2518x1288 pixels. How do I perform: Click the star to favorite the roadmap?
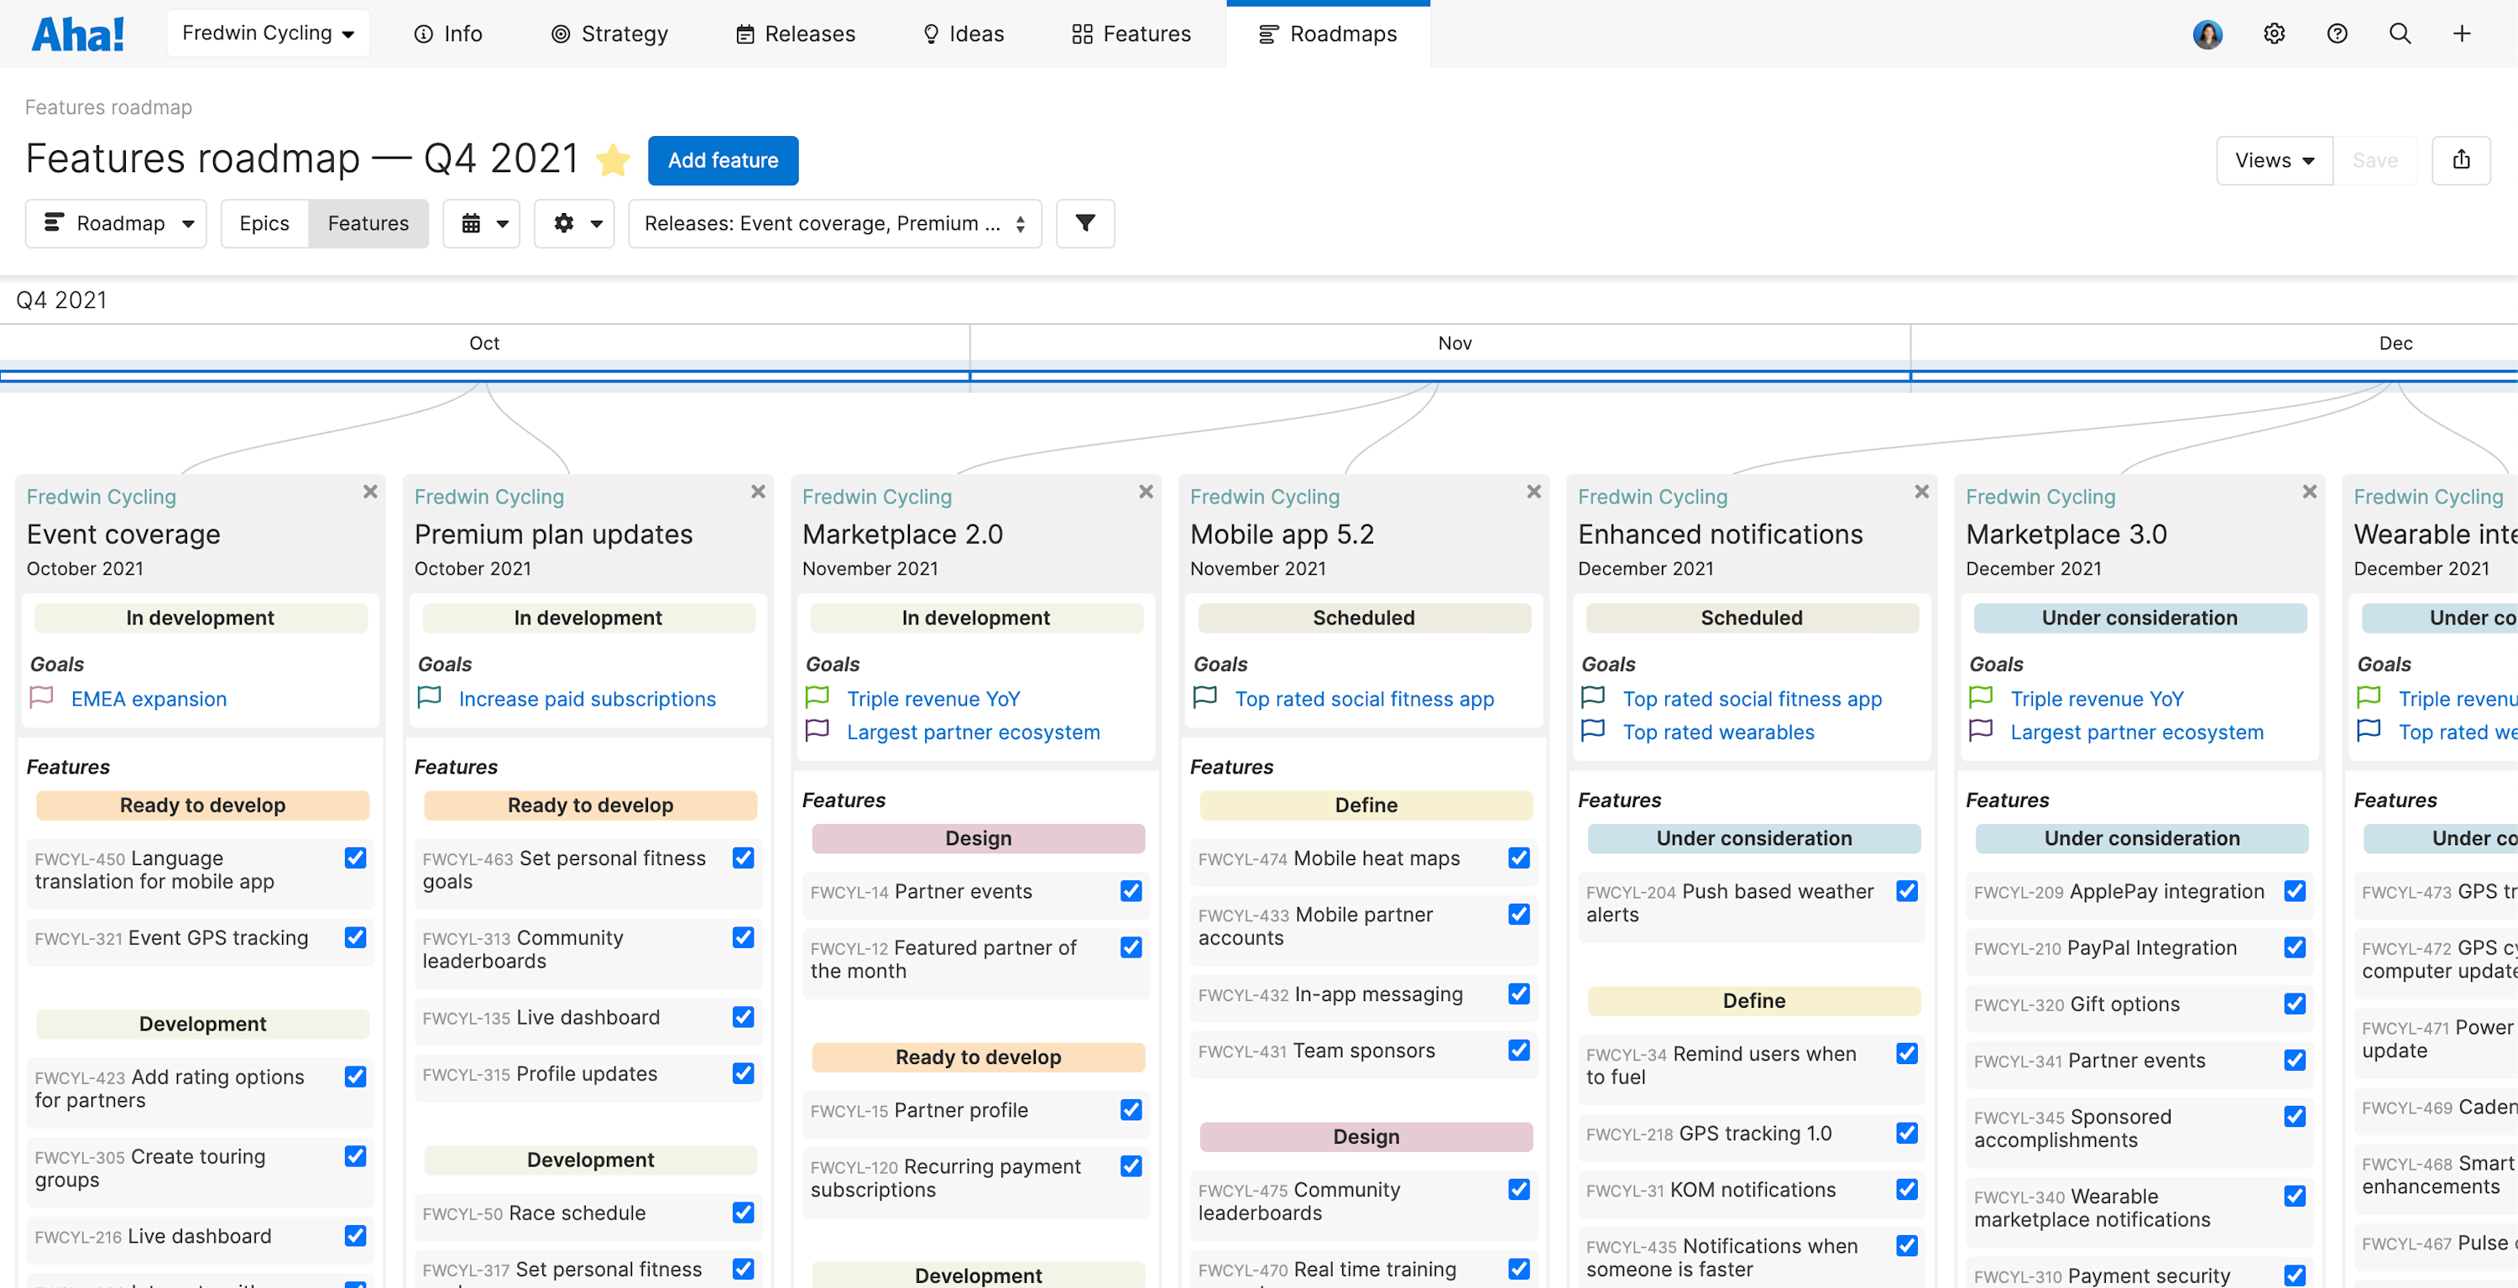(x=614, y=159)
